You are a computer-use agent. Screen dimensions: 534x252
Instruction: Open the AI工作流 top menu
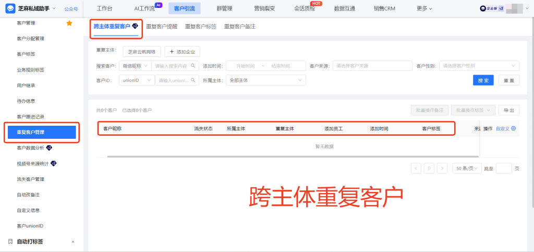144,8
